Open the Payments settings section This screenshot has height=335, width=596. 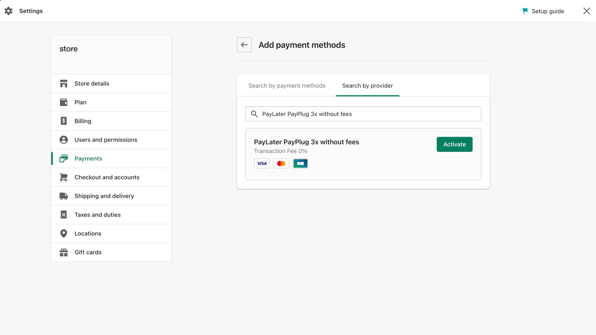[x=88, y=159]
